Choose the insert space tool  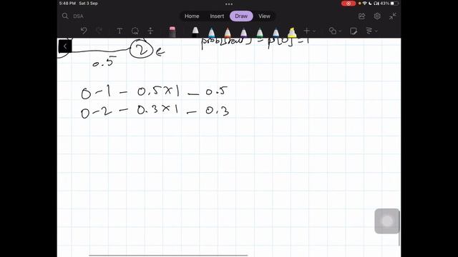150,31
